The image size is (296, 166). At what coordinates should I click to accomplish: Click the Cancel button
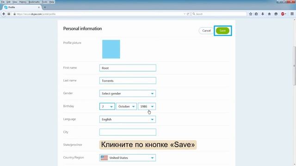coord(206,31)
